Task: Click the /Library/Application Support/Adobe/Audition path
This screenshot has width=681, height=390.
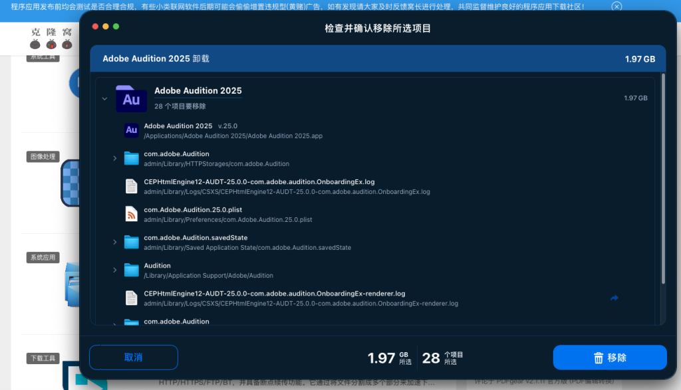Action: coord(208,276)
